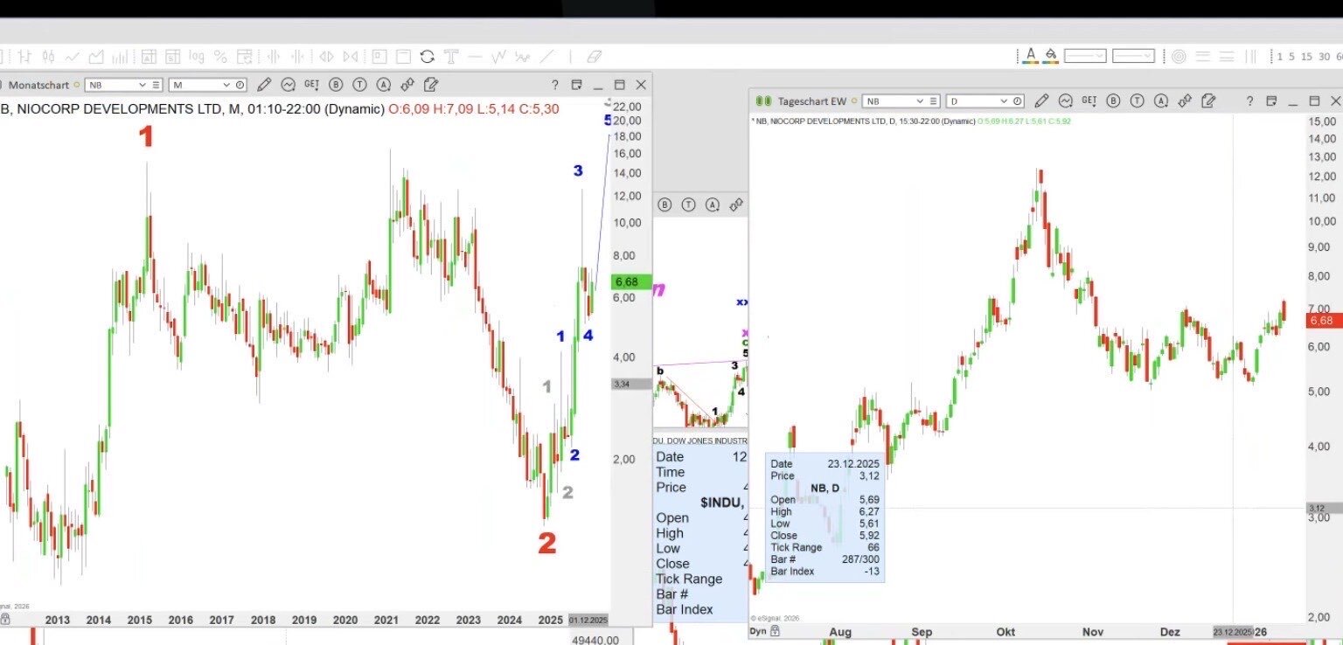Image resolution: width=1343 pixels, height=645 pixels.
Task: Click the help question mark in Monatschart window
Action: (x=554, y=85)
